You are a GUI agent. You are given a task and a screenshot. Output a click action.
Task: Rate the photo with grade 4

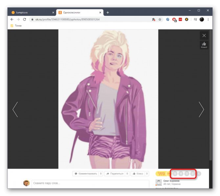(x=181, y=174)
